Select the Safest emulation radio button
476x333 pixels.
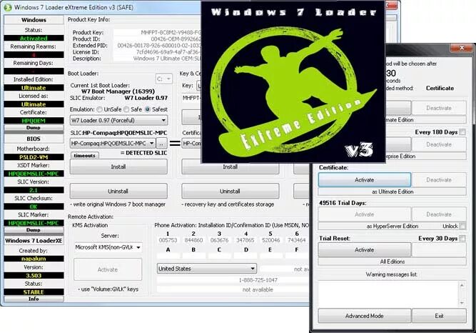(x=148, y=109)
